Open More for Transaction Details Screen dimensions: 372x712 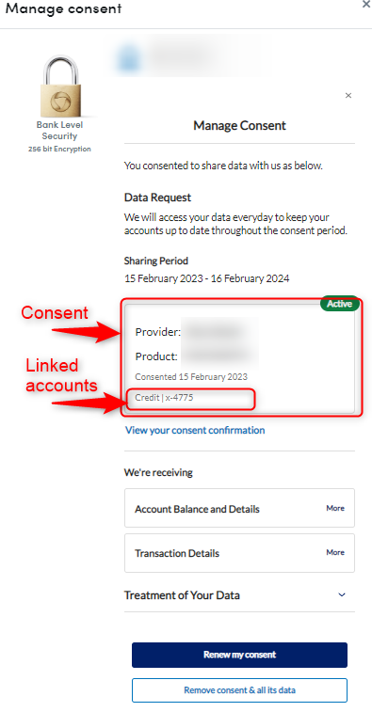[x=335, y=552]
